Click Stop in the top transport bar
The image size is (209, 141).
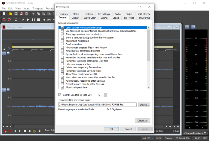point(39,20)
